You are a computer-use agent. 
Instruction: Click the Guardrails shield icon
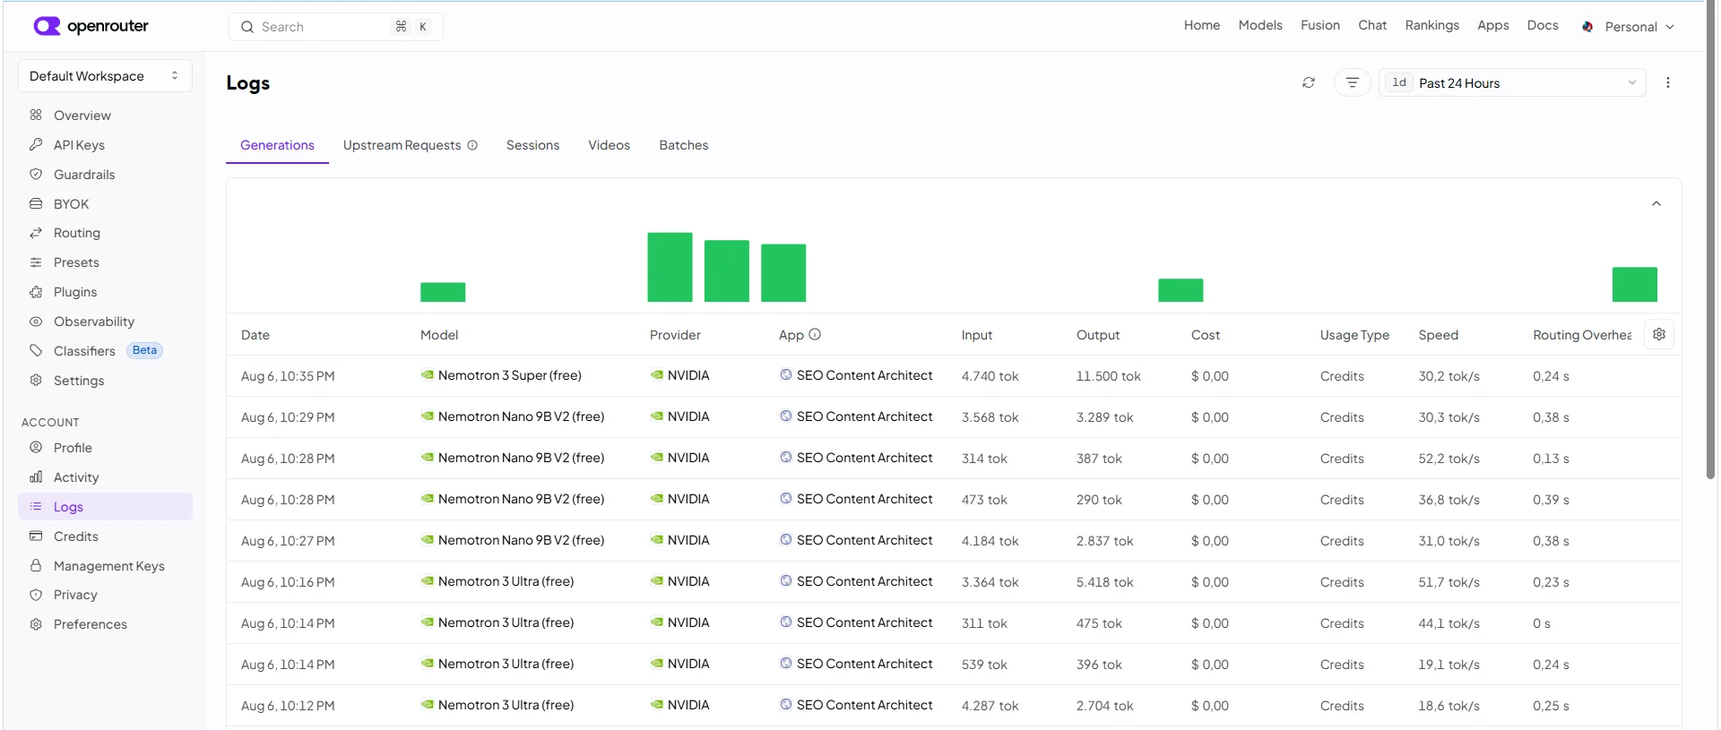[36, 174]
